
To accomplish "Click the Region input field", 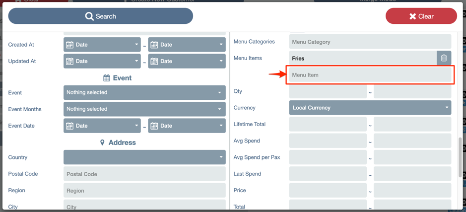I will tap(144, 190).
